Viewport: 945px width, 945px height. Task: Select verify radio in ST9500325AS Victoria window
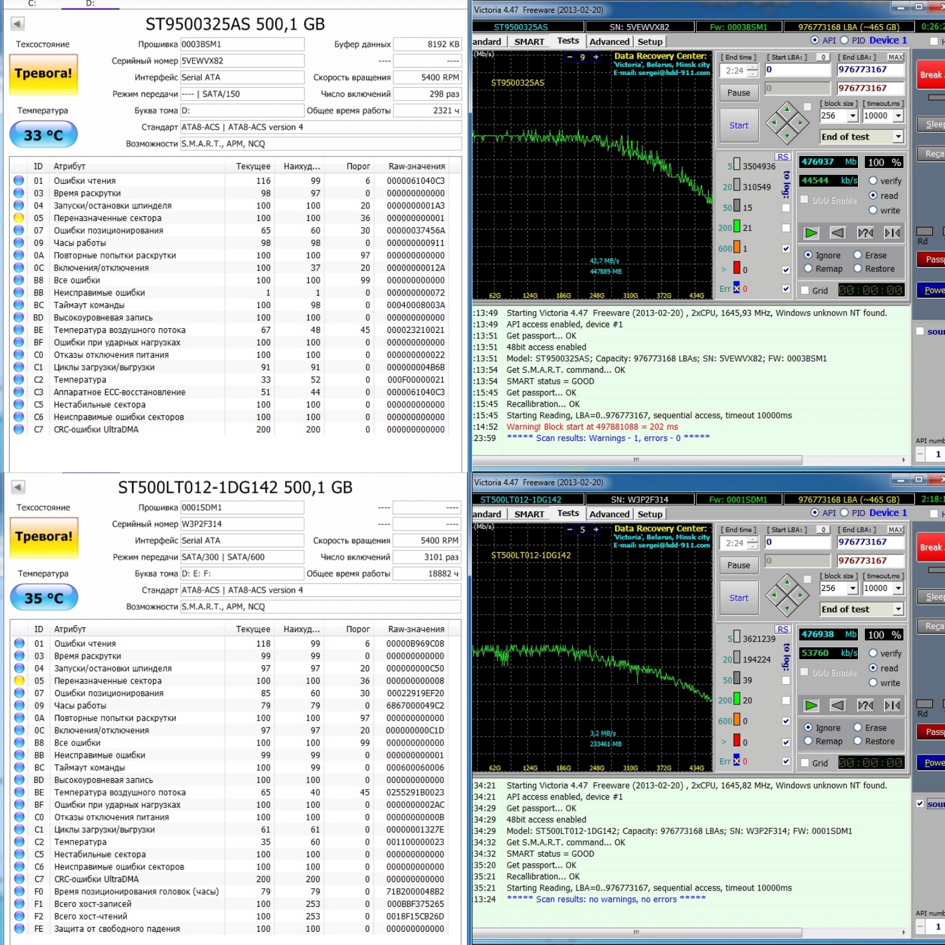pos(873,181)
